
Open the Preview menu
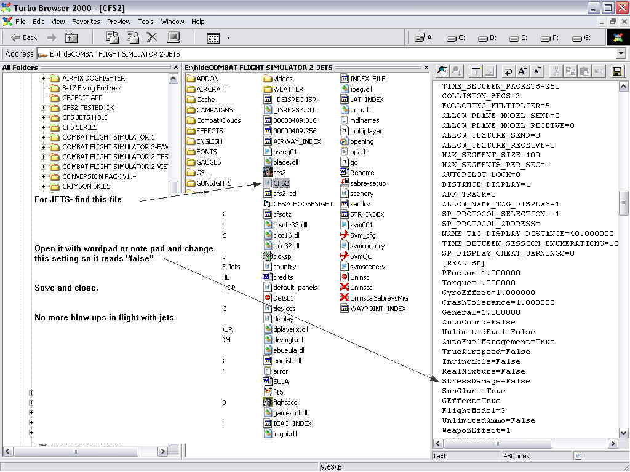tap(119, 22)
